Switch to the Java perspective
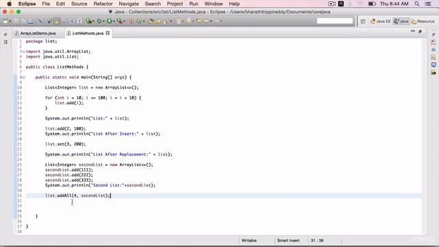Viewport: 439px width, 247px height. click(401, 21)
